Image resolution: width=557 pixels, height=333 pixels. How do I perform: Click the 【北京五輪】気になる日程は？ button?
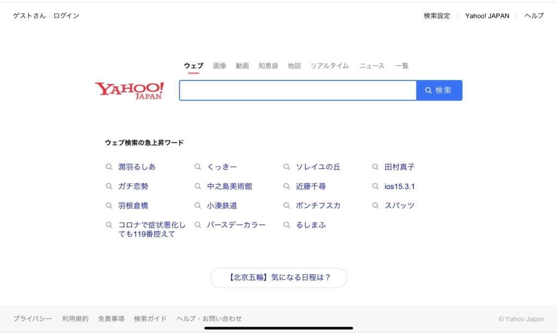pos(278,278)
